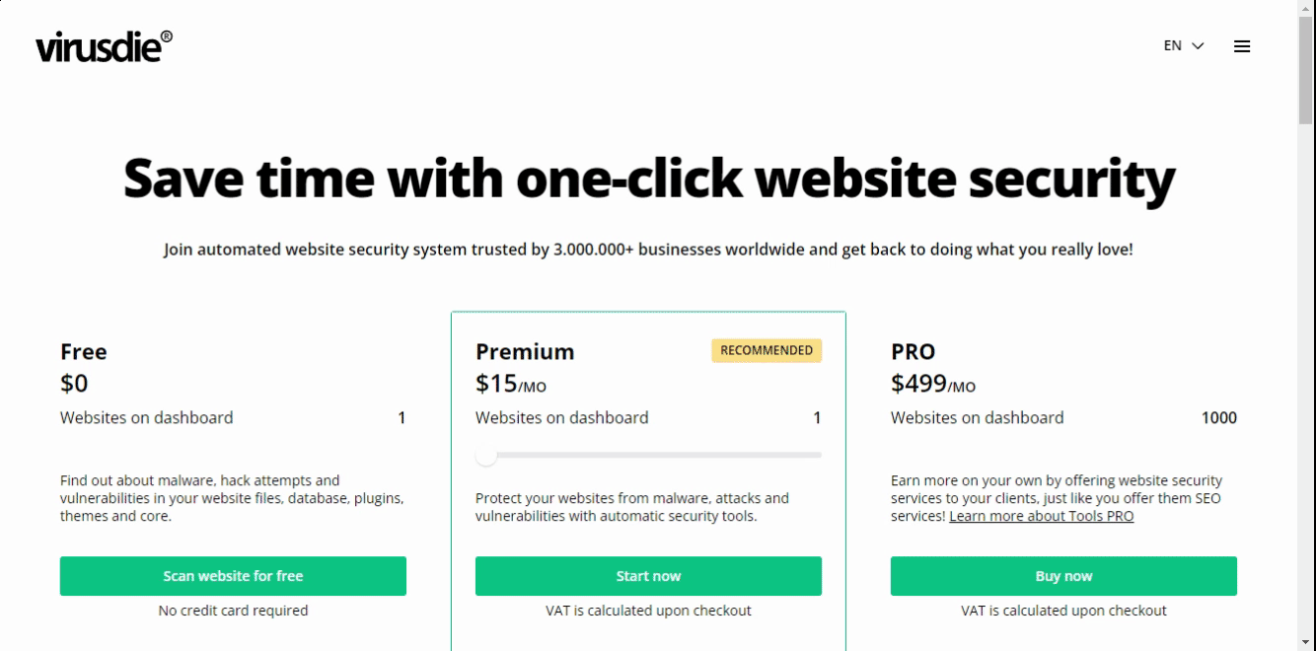Click the RECOMMENDED badge on Premium

(767, 350)
